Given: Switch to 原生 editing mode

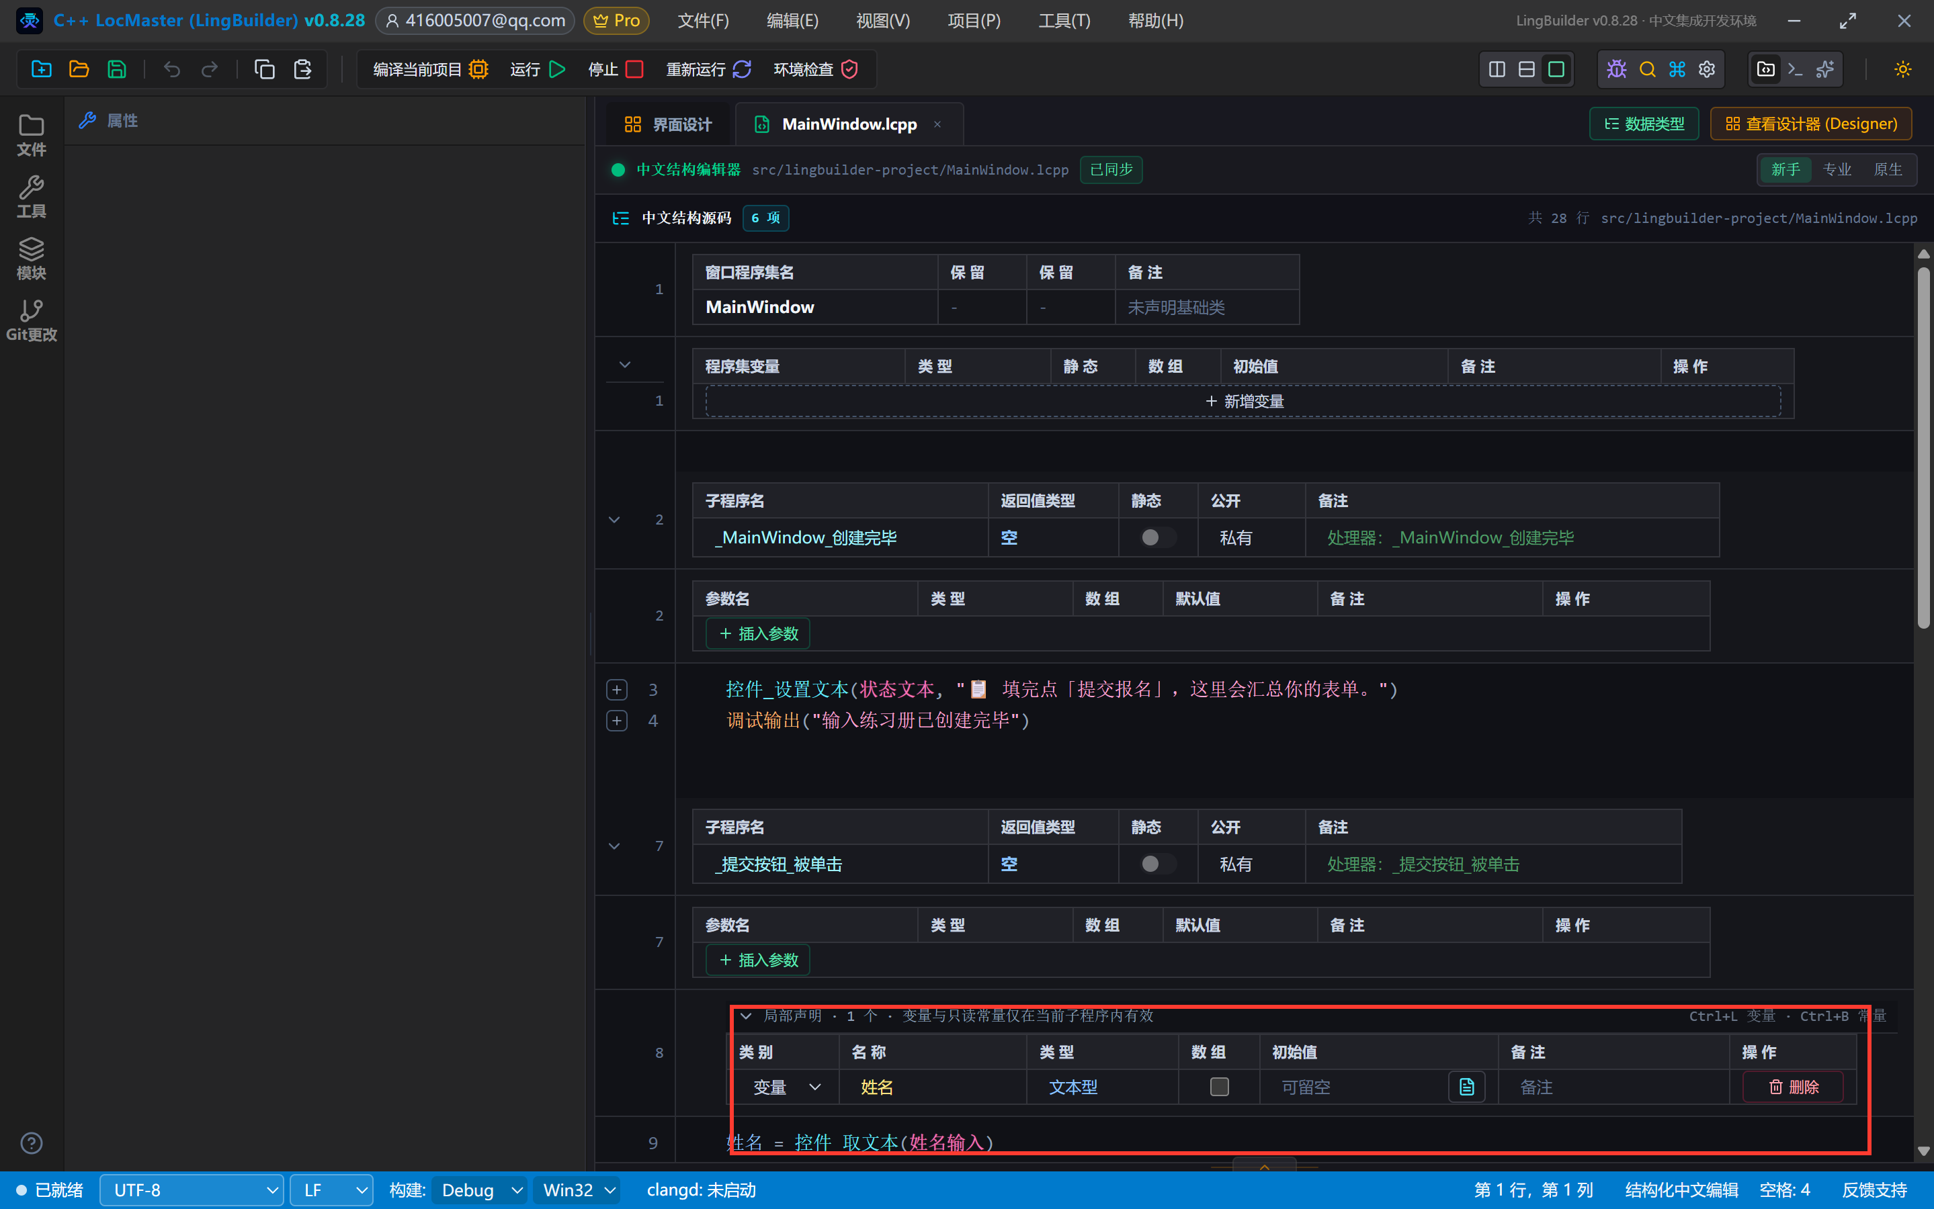Looking at the screenshot, I should coord(1888,169).
